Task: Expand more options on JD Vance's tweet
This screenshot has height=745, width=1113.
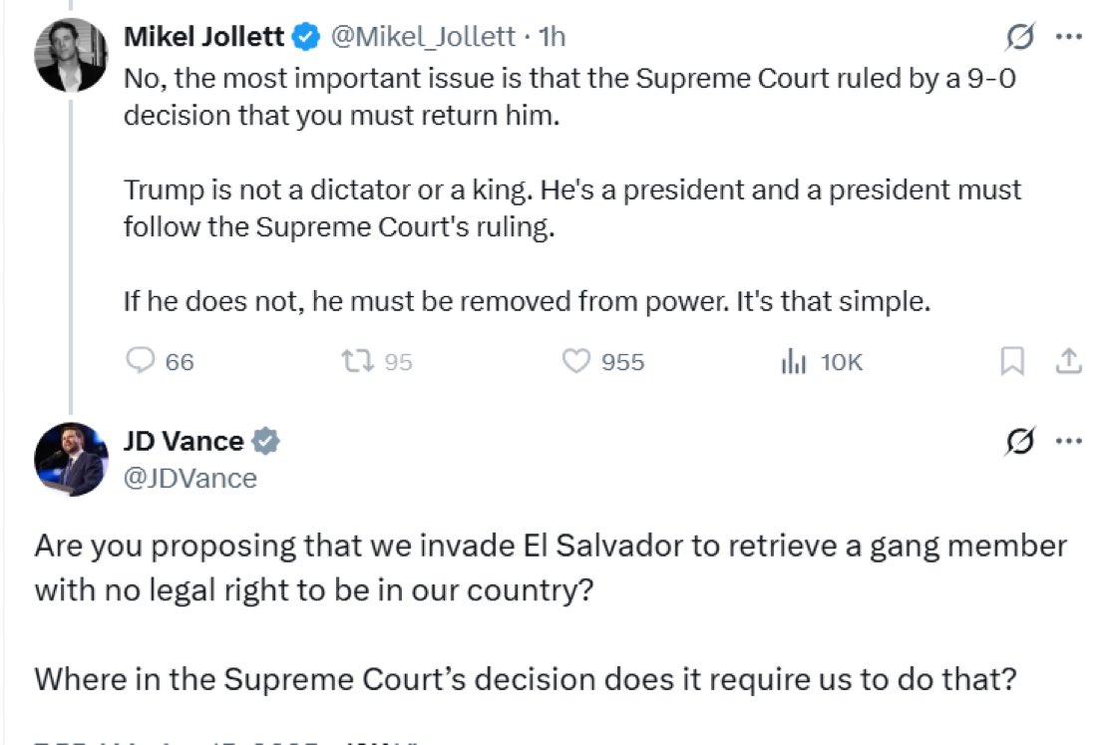Action: tap(1068, 441)
